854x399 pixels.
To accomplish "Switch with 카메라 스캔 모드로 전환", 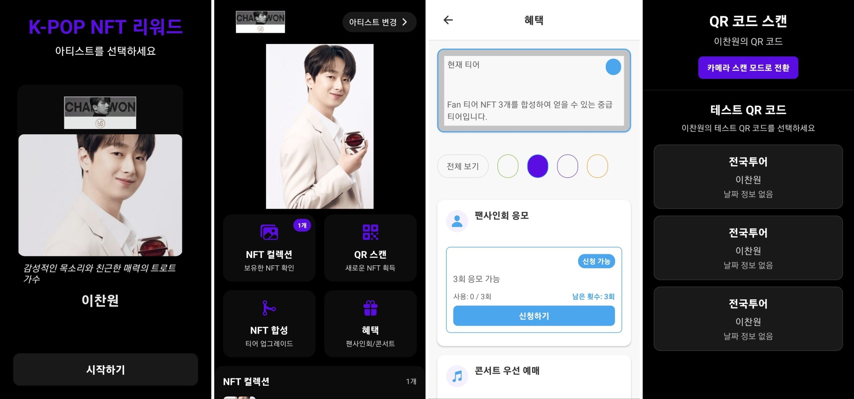I will 748,68.
